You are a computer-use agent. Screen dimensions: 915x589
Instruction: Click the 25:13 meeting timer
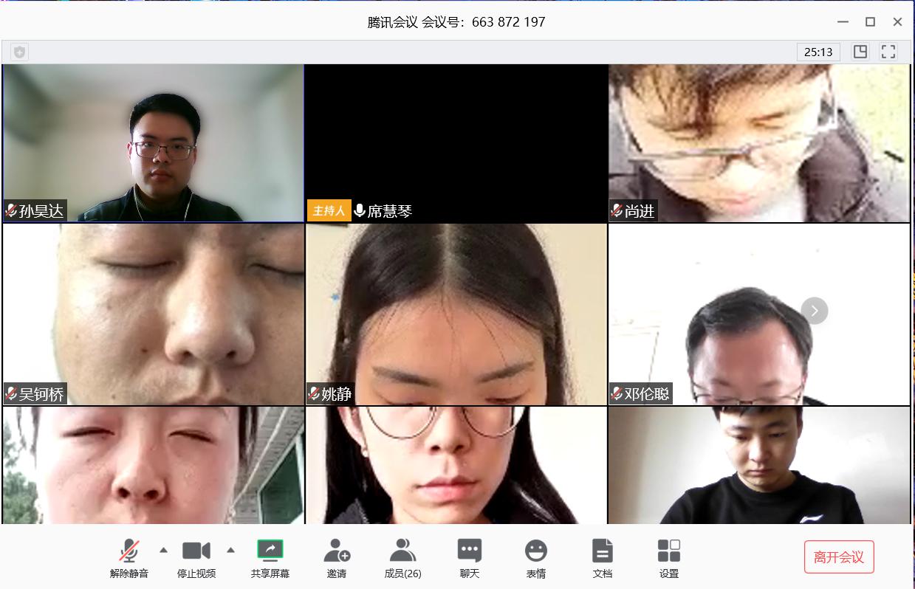(x=818, y=52)
